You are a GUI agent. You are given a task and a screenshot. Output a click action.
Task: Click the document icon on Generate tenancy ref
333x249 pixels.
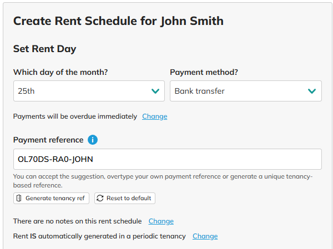(x=19, y=198)
